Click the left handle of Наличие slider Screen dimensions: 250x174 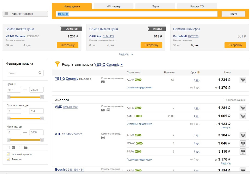click(x=9, y=140)
